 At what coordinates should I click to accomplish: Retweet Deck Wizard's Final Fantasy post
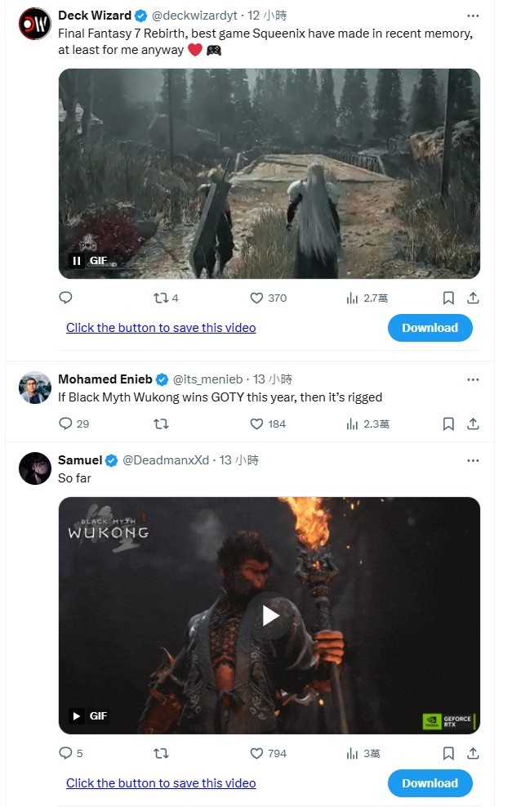click(161, 298)
